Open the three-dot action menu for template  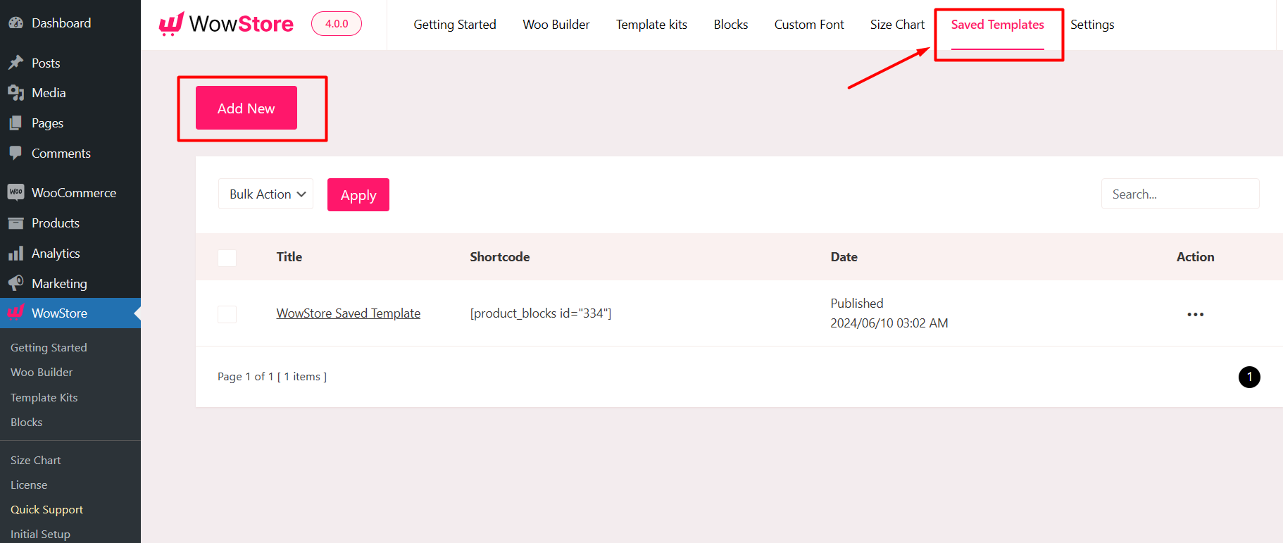coord(1195,314)
